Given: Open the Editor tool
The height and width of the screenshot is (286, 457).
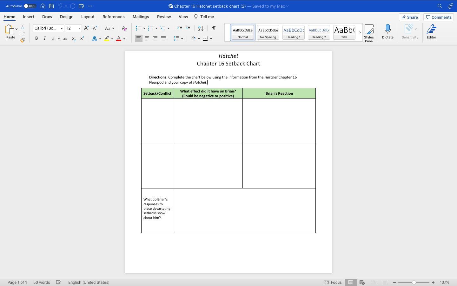Looking at the screenshot, I should [431, 32].
